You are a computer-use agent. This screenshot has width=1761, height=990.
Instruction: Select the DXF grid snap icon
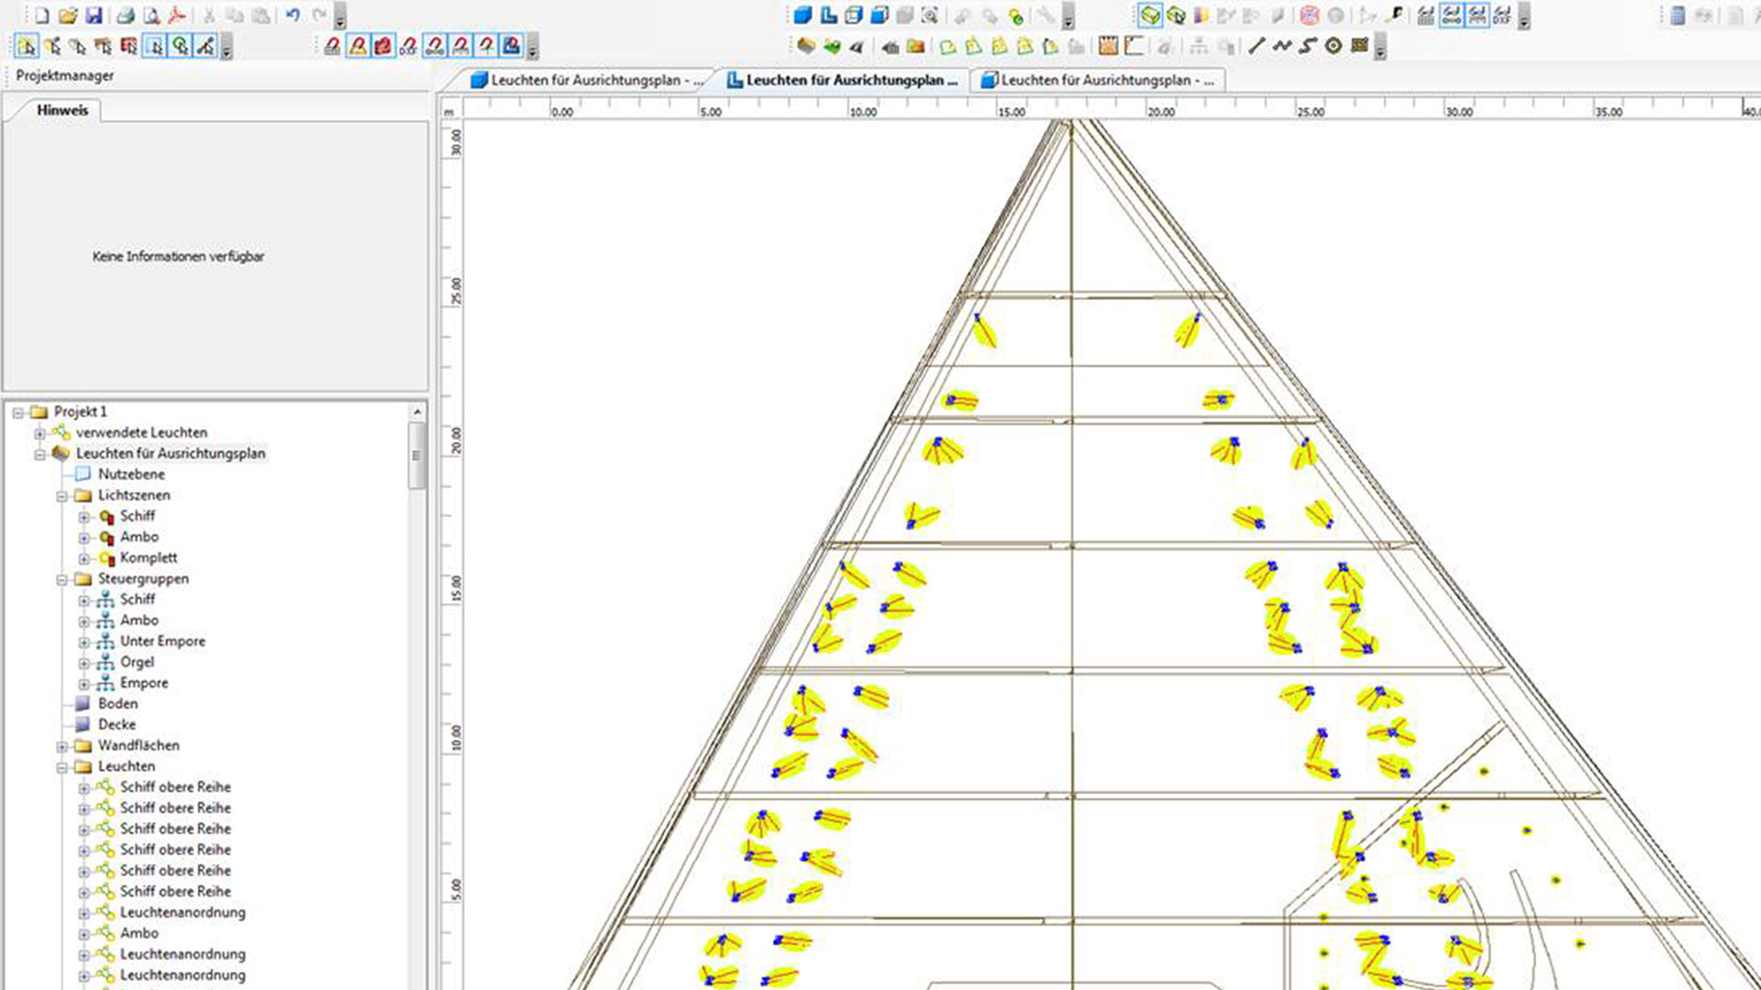pos(1502,16)
